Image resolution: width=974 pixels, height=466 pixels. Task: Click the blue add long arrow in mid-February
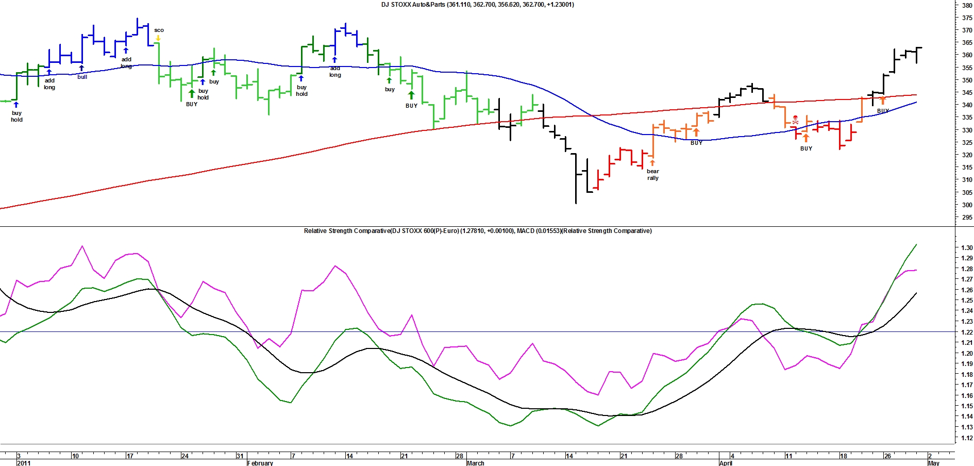pyautogui.click(x=334, y=60)
